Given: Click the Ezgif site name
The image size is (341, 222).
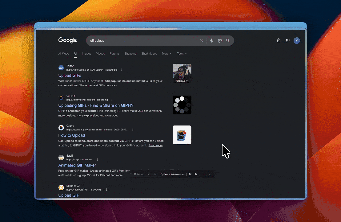Looking at the screenshot, I should point(70,155).
